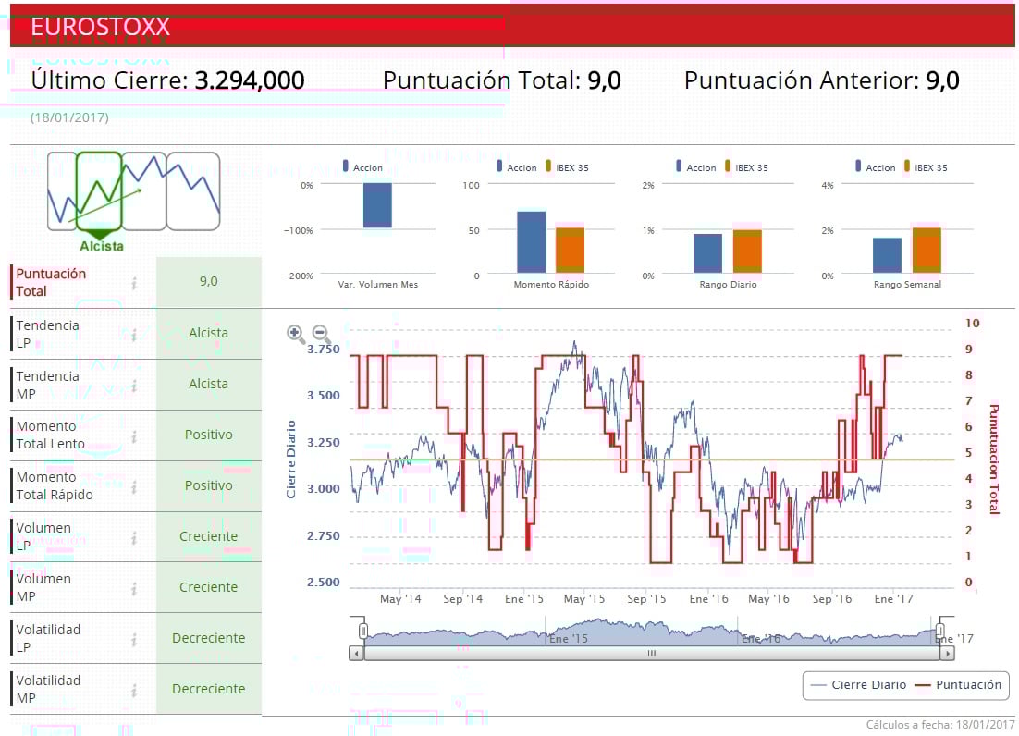Click the Rango Diario chart caption

pyautogui.click(x=728, y=285)
